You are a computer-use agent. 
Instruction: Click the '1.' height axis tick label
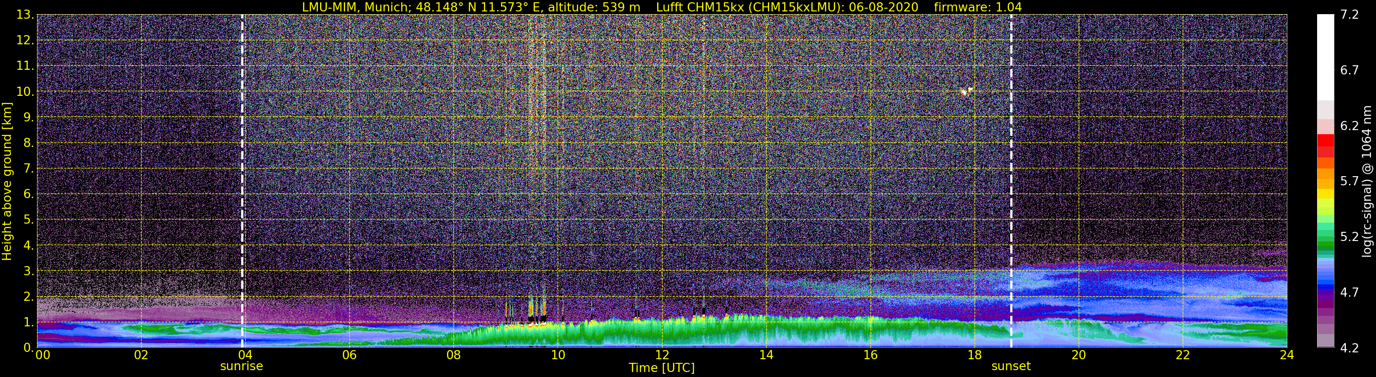pyautogui.click(x=28, y=322)
